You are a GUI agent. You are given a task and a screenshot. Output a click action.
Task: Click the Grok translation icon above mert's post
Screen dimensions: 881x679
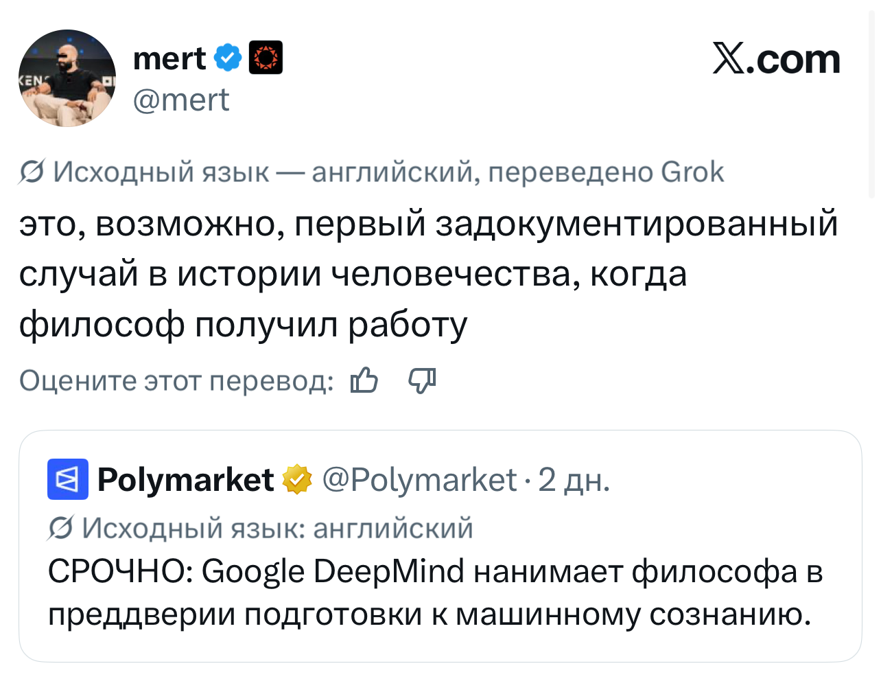click(32, 172)
